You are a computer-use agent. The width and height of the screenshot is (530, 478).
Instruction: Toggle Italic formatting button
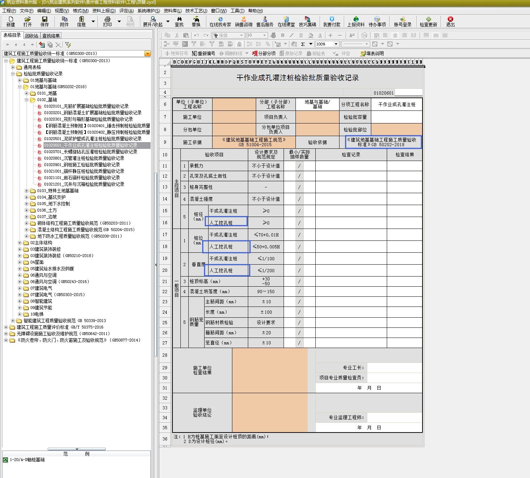pos(292,35)
